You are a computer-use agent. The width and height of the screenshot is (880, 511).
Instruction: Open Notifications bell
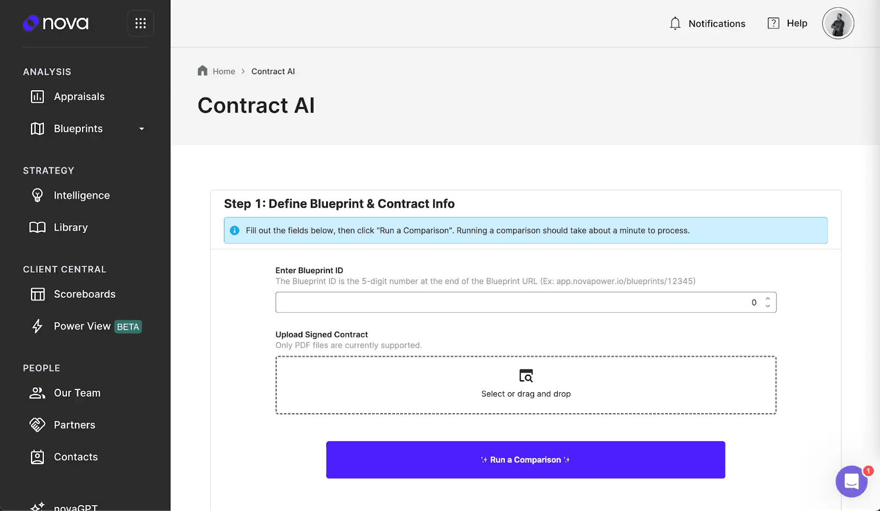(x=675, y=23)
